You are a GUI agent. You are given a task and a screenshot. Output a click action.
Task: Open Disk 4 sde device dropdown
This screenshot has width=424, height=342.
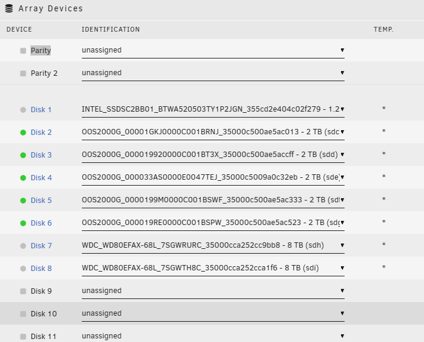click(213, 177)
